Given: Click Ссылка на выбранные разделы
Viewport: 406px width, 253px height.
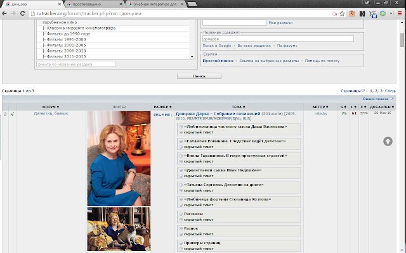Looking at the screenshot, I should [x=269, y=61].
